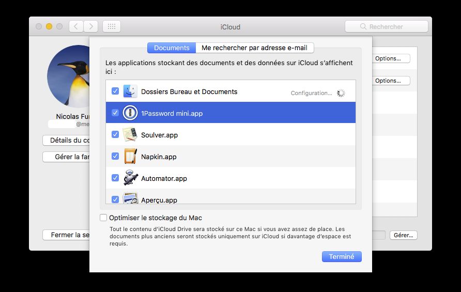This screenshot has width=461, height=292.
Task: Click the Napkin app icon
Action: 130,156
